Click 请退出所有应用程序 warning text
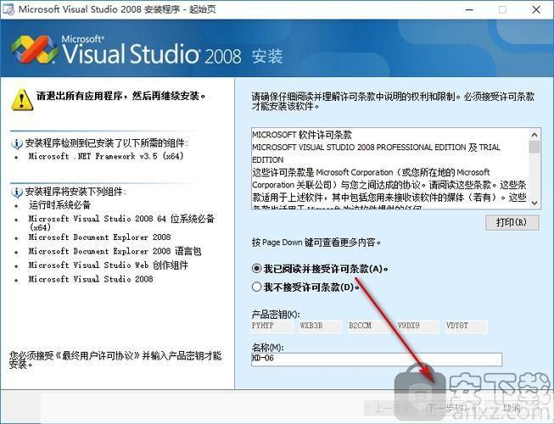The image size is (554, 424). pyautogui.click(x=121, y=96)
